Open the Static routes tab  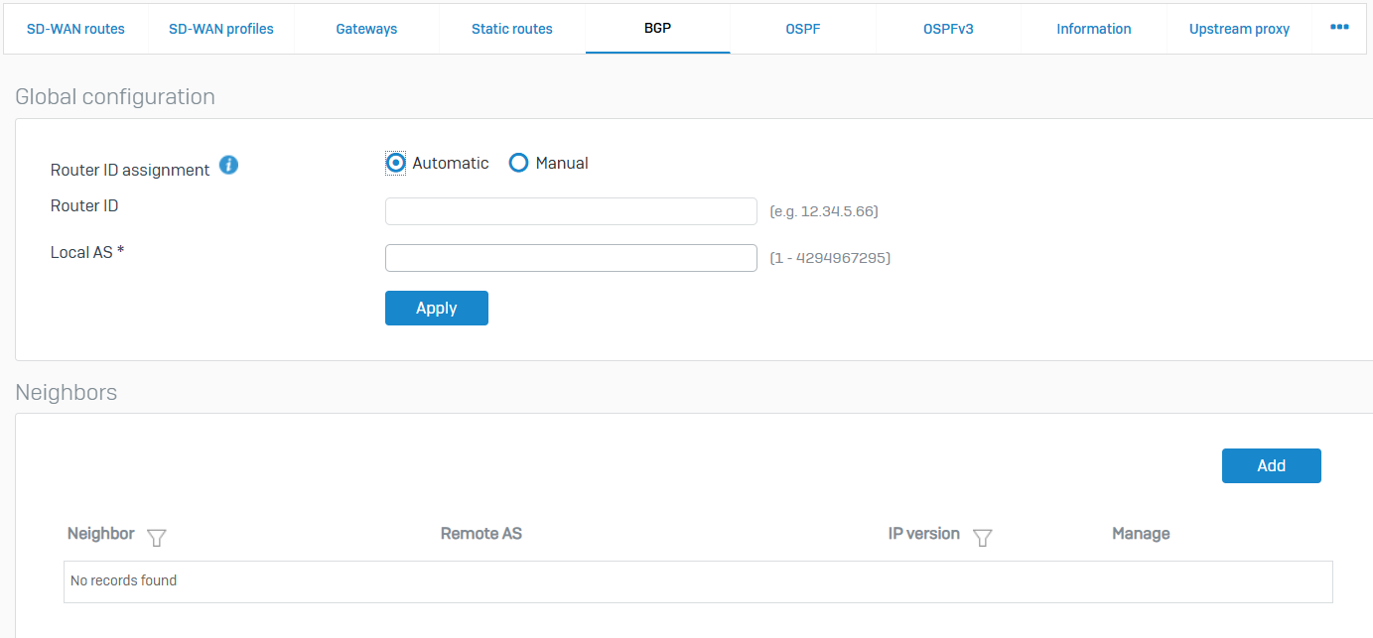511,29
